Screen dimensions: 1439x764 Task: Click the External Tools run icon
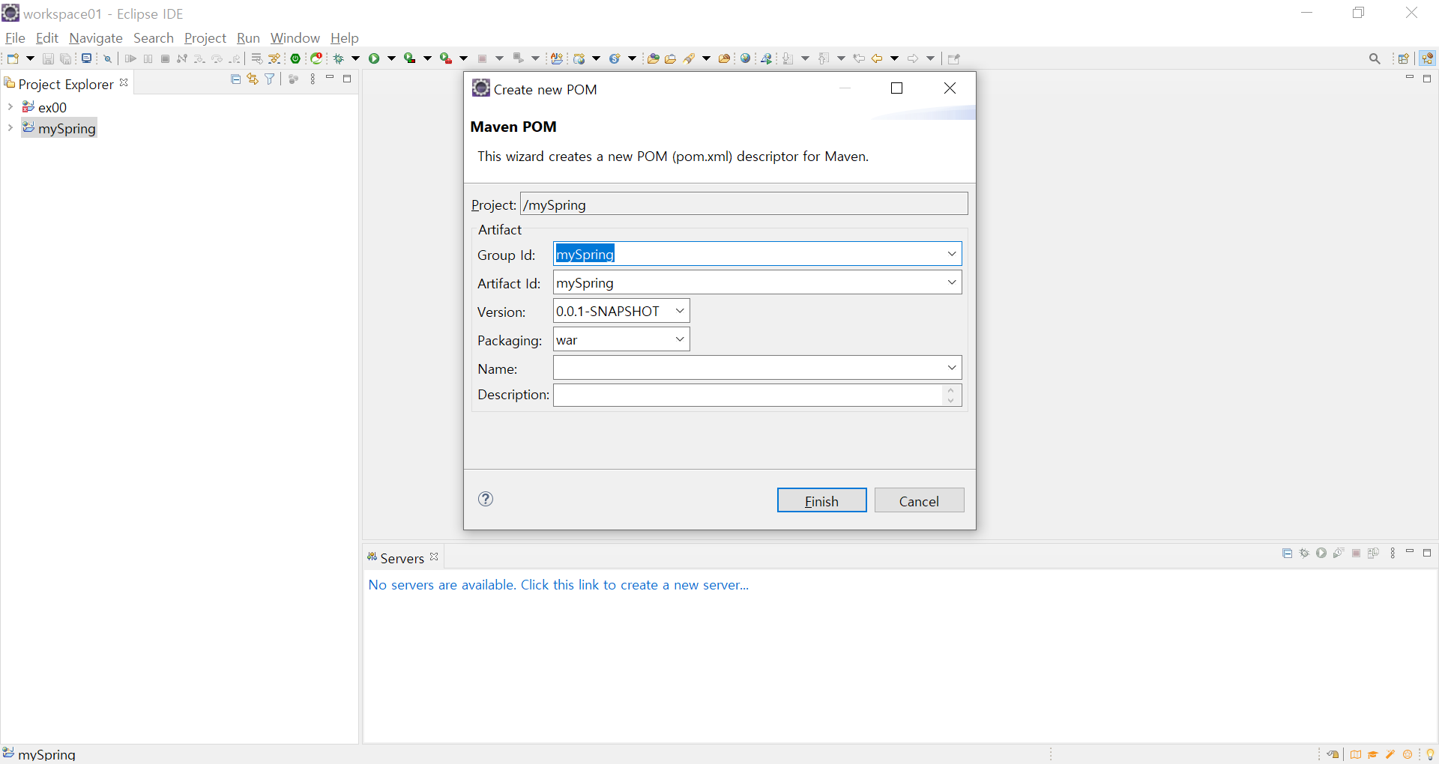point(446,58)
